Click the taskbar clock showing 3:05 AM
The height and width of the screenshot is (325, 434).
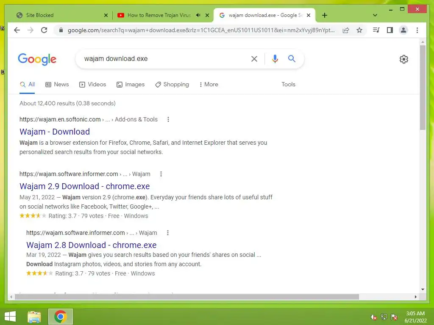point(415,317)
